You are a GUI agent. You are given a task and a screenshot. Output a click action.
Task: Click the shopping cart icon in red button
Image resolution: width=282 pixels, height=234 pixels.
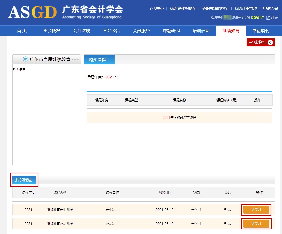tap(250, 42)
